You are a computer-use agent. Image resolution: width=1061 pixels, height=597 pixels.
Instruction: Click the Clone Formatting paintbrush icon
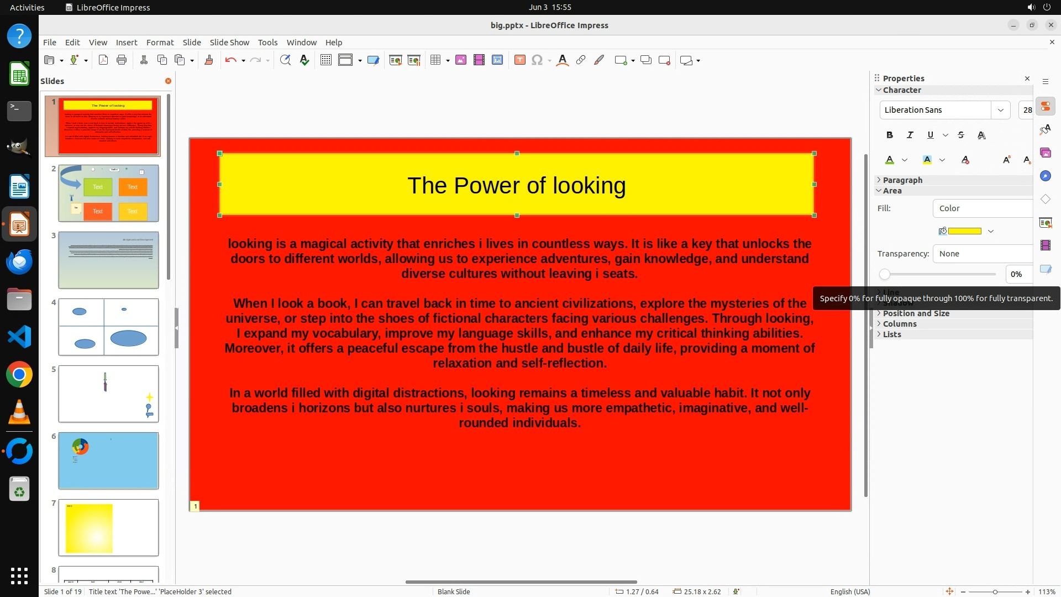point(209,60)
